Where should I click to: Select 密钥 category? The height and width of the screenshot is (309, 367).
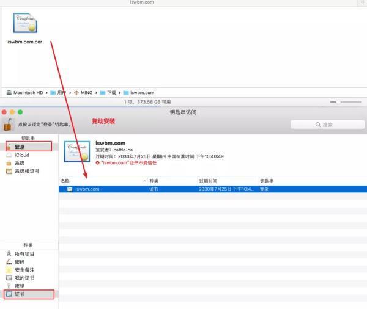click(x=29, y=286)
